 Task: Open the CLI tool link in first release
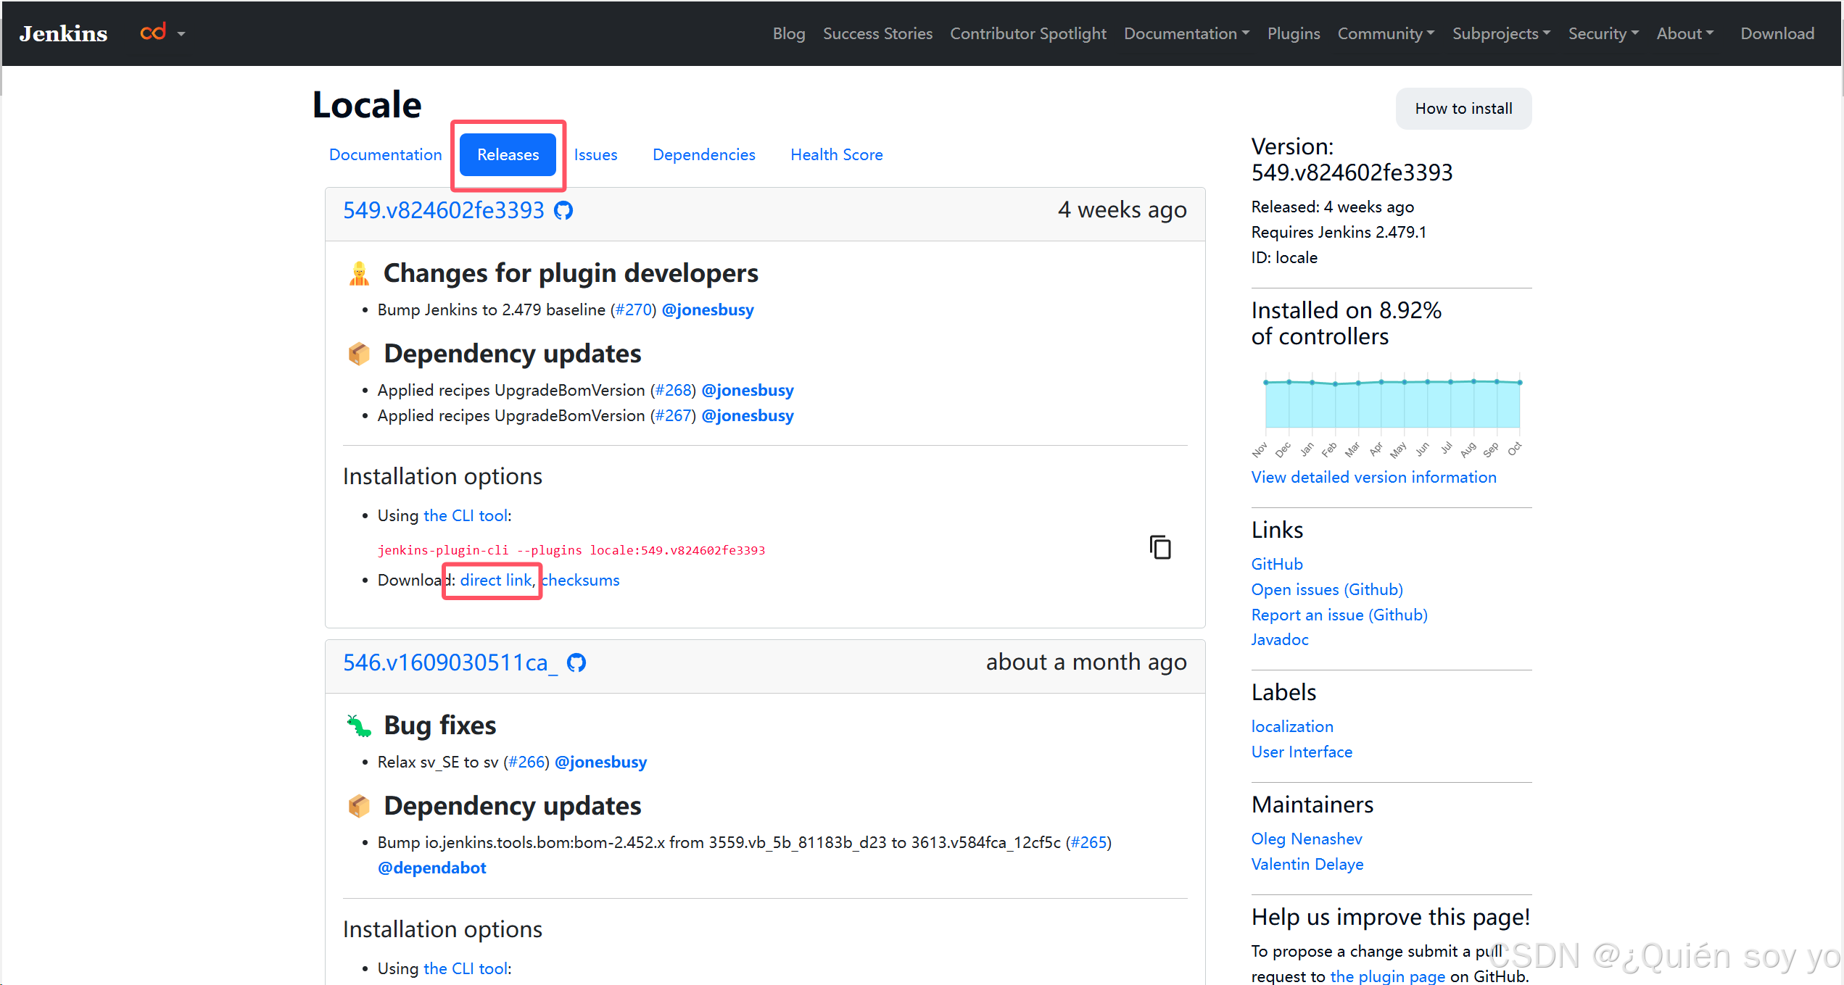(x=466, y=515)
